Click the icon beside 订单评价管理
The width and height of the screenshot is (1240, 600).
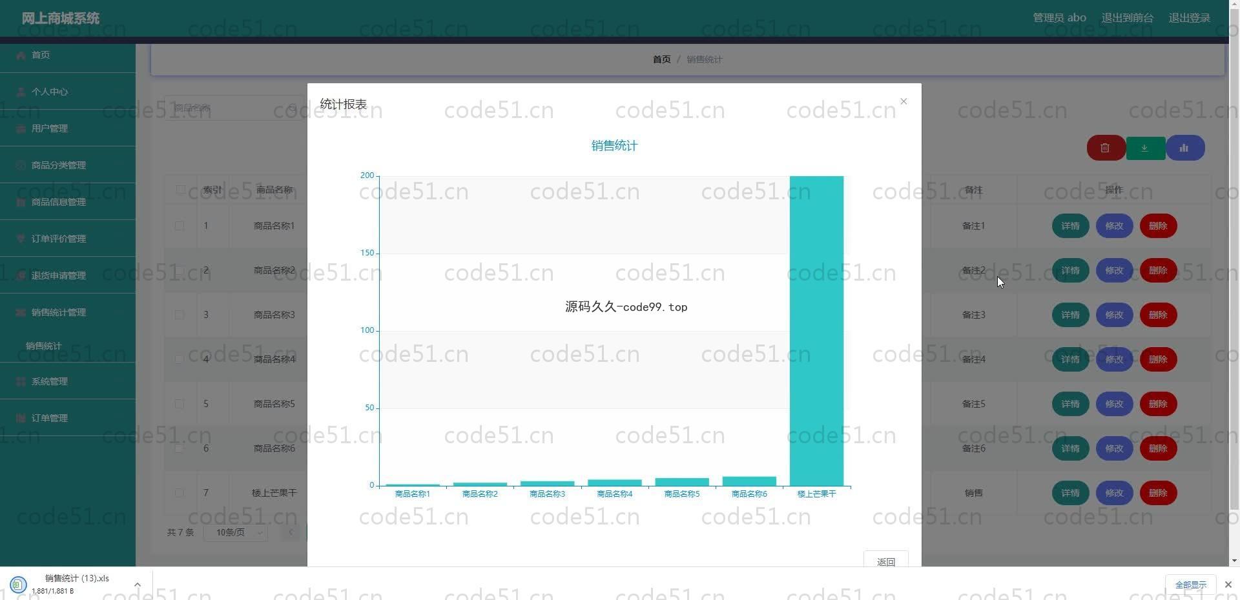[x=21, y=239]
